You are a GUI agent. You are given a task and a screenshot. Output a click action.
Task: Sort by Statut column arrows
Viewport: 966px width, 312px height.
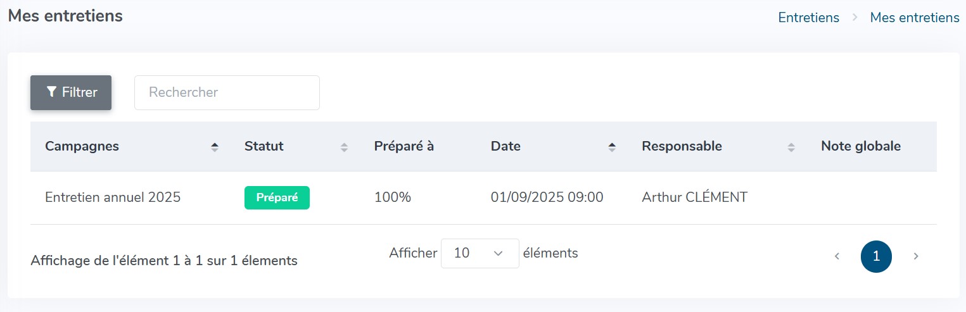[344, 147]
